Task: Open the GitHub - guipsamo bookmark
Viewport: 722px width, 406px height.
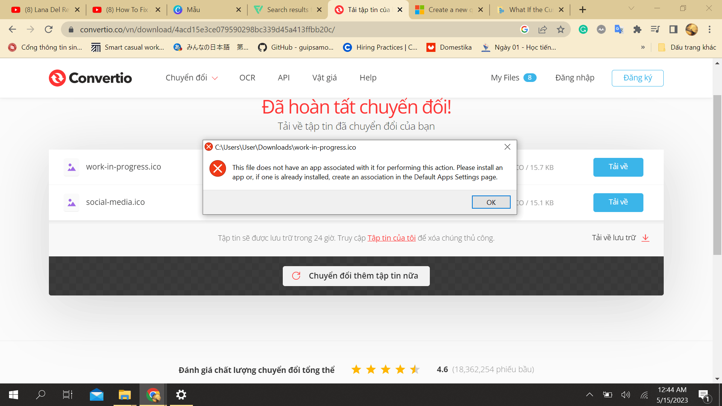Action: (296, 47)
